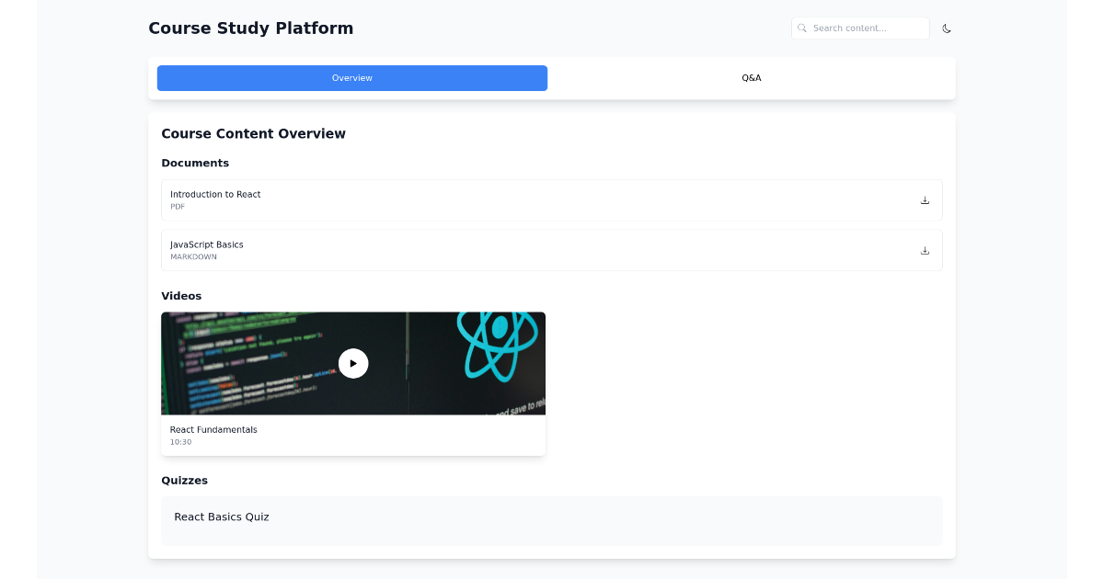Click the magnifier icon in search box

pyautogui.click(x=802, y=28)
